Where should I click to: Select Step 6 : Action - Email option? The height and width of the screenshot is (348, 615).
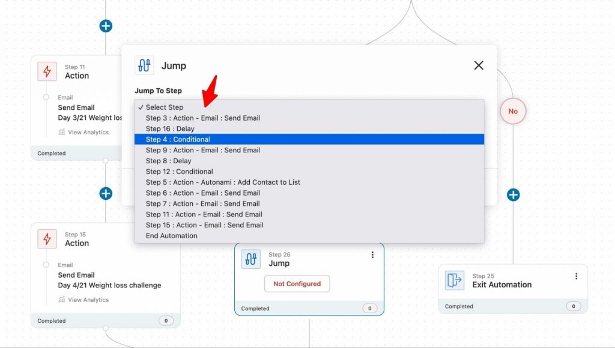click(x=309, y=193)
